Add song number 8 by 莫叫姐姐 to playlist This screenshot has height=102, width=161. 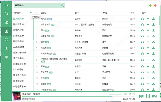(148, 60)
